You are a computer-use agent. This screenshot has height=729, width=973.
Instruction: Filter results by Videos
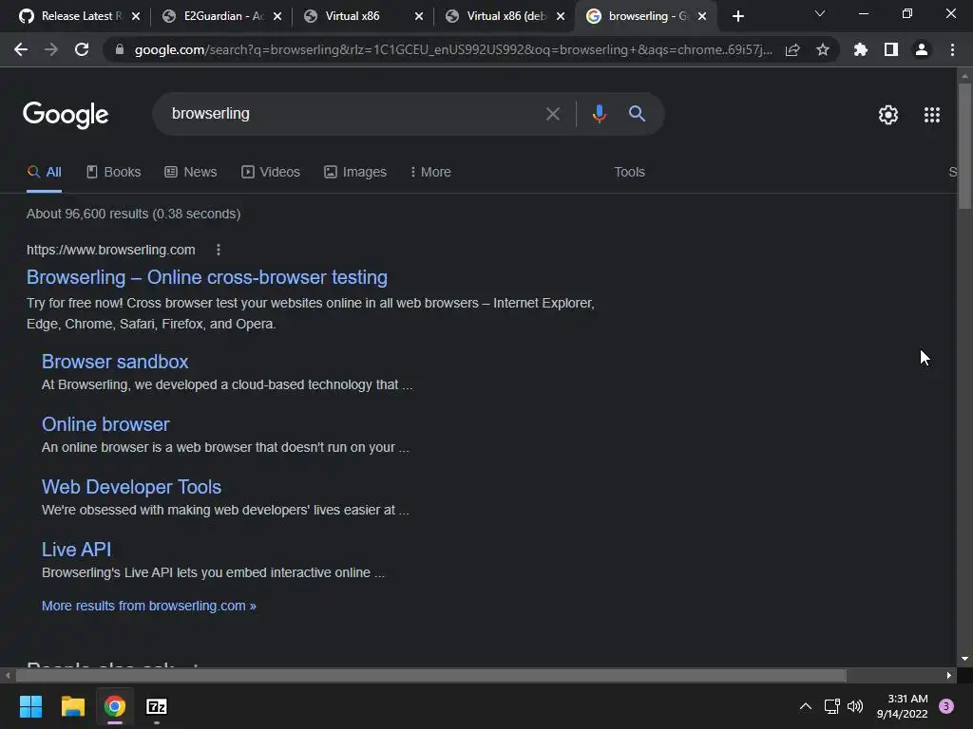pos(271,173)
